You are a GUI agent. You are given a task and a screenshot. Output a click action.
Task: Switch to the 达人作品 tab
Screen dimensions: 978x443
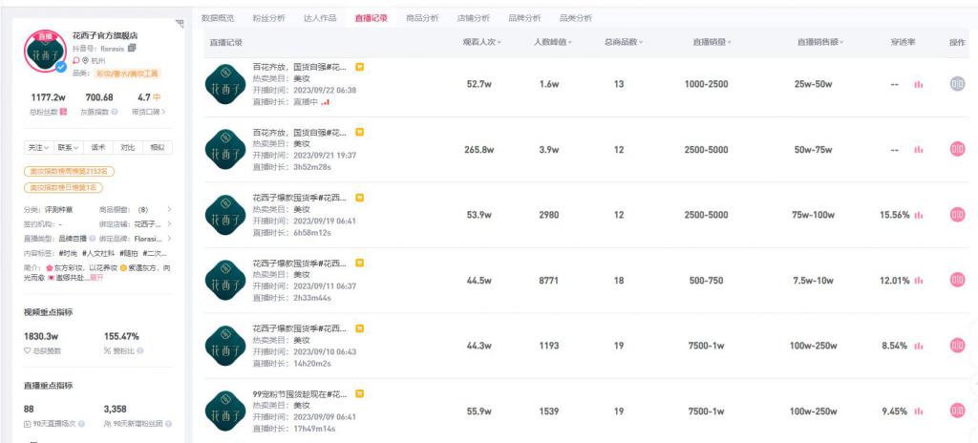click(320, 18)
